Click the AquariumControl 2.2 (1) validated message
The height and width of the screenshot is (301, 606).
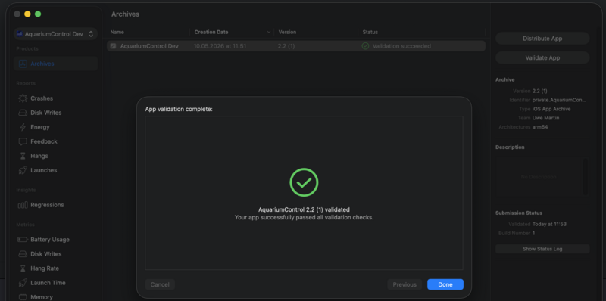point(304,209)
